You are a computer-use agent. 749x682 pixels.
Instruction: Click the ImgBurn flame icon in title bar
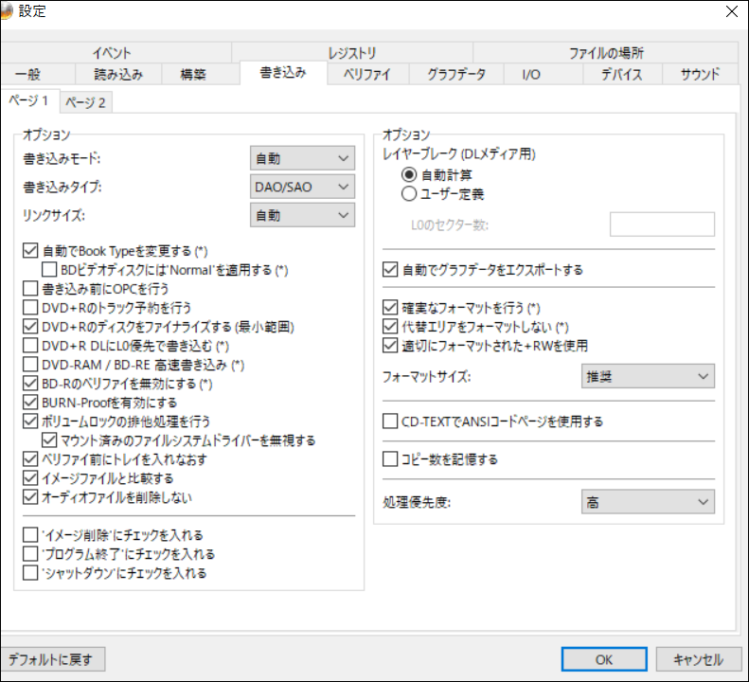(x=6, y=11)
